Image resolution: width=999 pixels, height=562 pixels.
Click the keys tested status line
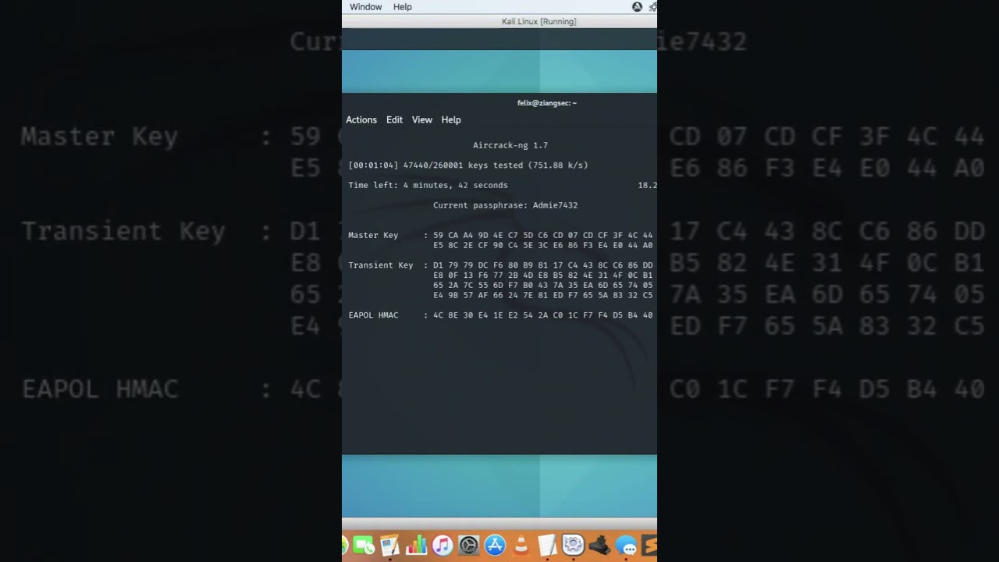tap(468, 165)
